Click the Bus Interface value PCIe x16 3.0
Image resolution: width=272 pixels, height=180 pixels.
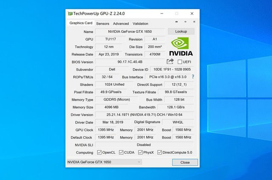[x=168, y=77]
